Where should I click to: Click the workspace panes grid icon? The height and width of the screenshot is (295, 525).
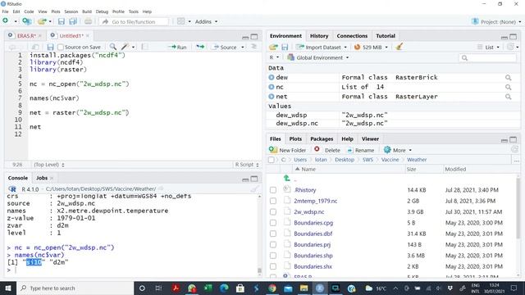180,21
